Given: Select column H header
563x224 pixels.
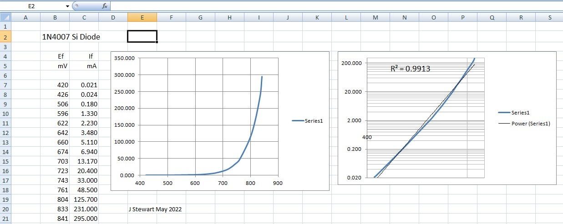Looking at the screenshot, I should (x=229, y=17).
